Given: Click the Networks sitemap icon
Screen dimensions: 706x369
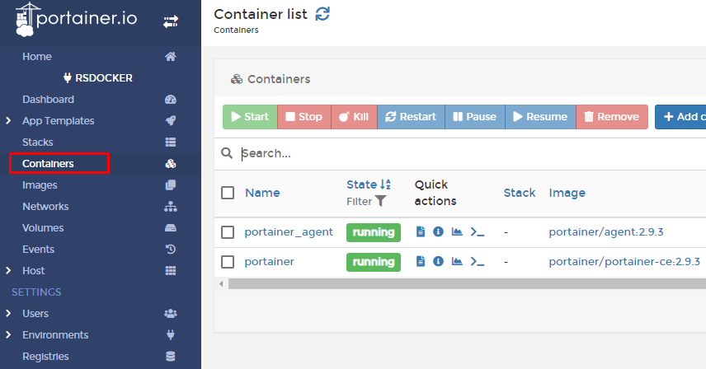Looking at the screenshot, I should 170,207.
